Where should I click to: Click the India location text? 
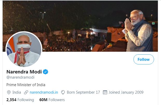[x=17, y=92]
